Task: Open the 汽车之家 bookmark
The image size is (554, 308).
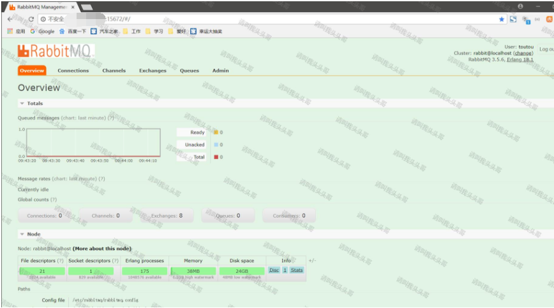Action: (x=105, y=31)
